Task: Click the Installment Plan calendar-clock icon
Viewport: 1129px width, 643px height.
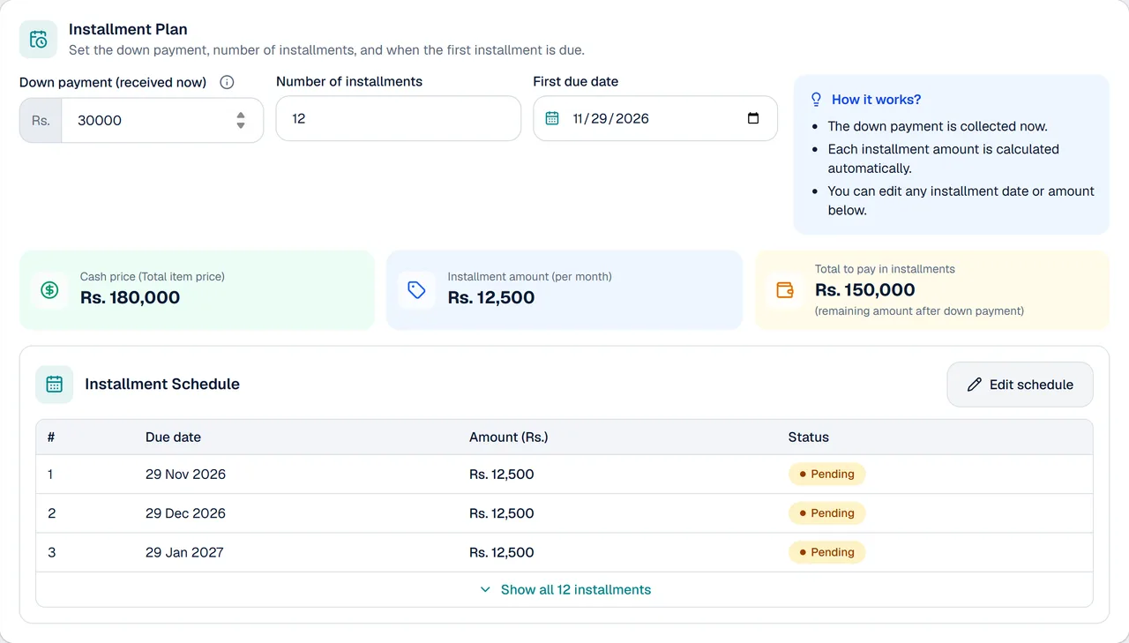Action: 38,40
